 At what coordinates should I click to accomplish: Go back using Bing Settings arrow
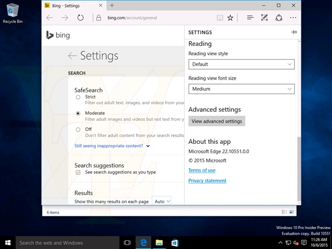(72, 55)
